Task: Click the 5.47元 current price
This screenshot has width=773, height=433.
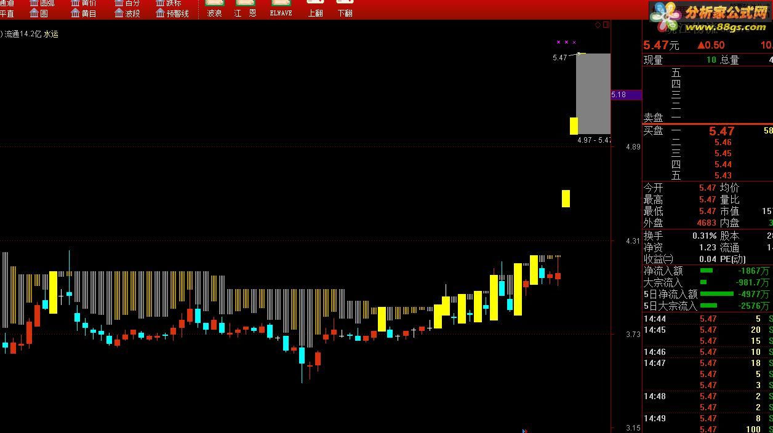Action: 661,46
